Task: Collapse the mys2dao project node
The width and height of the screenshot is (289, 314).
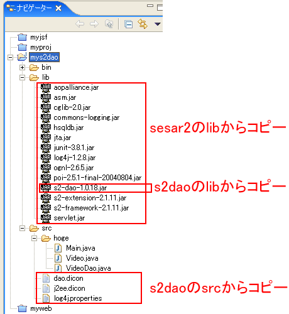Action: 10,57
